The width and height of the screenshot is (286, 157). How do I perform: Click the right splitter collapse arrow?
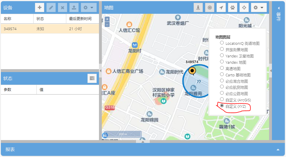pos(271,71)
